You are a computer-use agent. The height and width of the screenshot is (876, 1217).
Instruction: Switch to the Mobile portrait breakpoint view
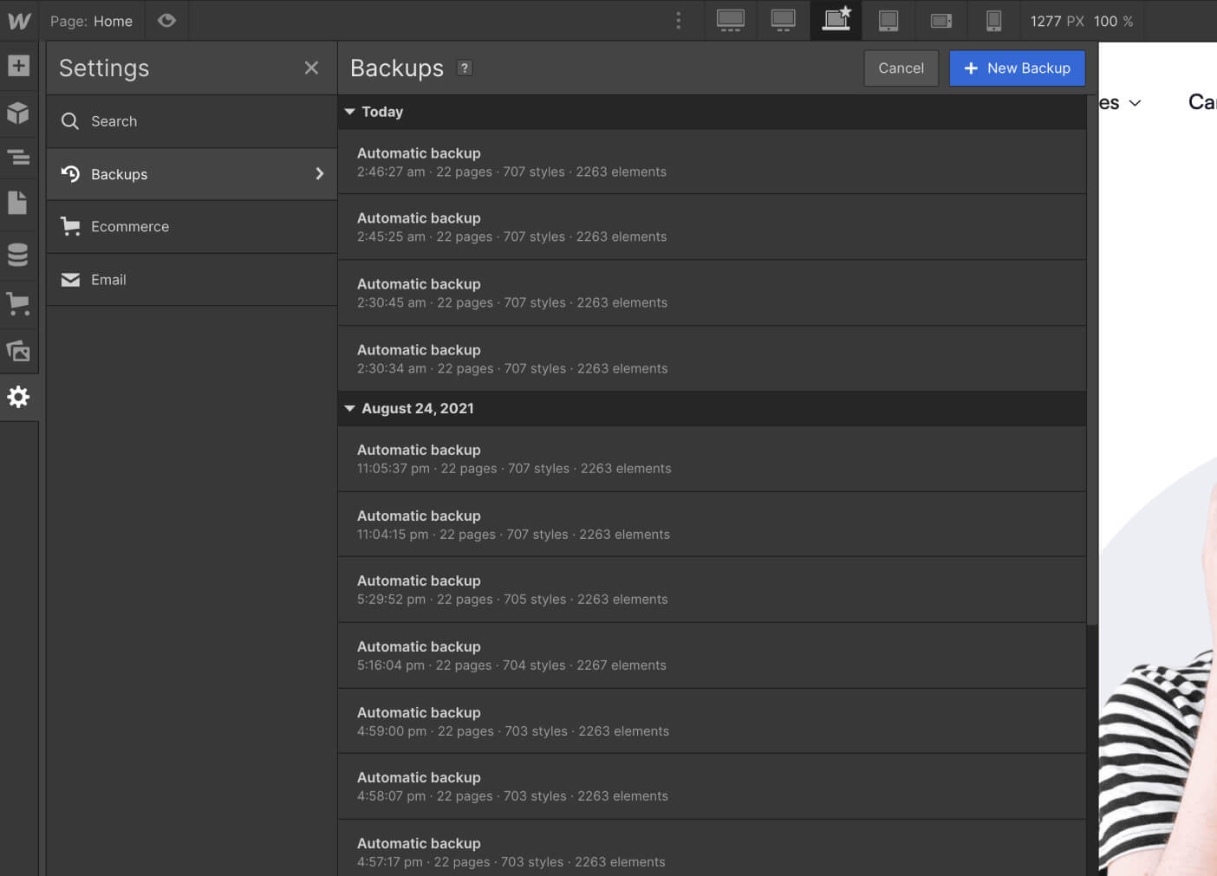point(993,21)
